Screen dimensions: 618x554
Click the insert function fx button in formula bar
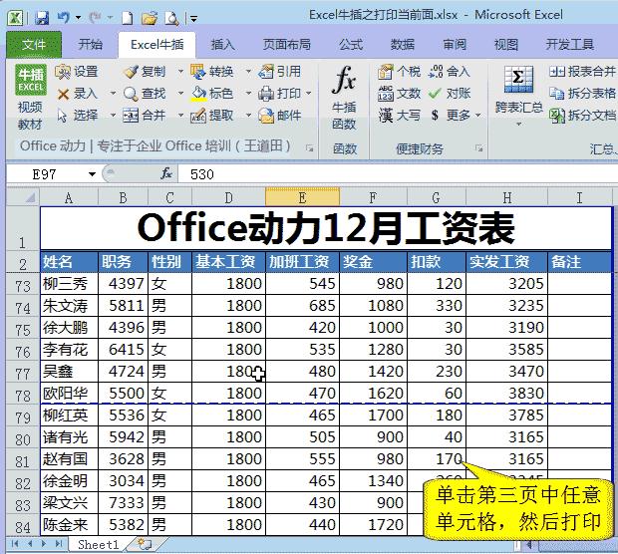coord(166,173)
